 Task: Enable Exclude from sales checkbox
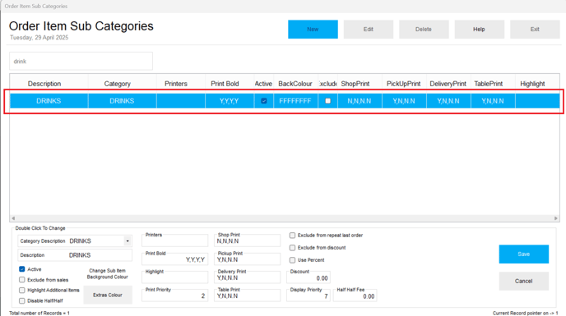(x=22, y=280)
